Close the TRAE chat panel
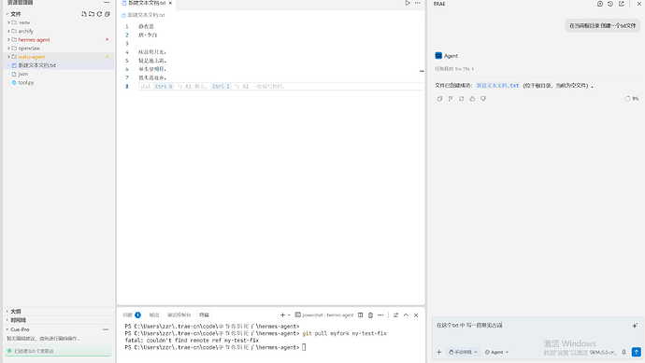645x363 pixels. click(638, 4)
